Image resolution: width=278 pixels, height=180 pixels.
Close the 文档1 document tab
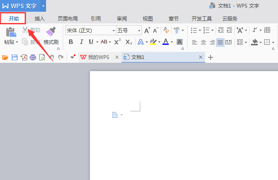pos(201,57)
